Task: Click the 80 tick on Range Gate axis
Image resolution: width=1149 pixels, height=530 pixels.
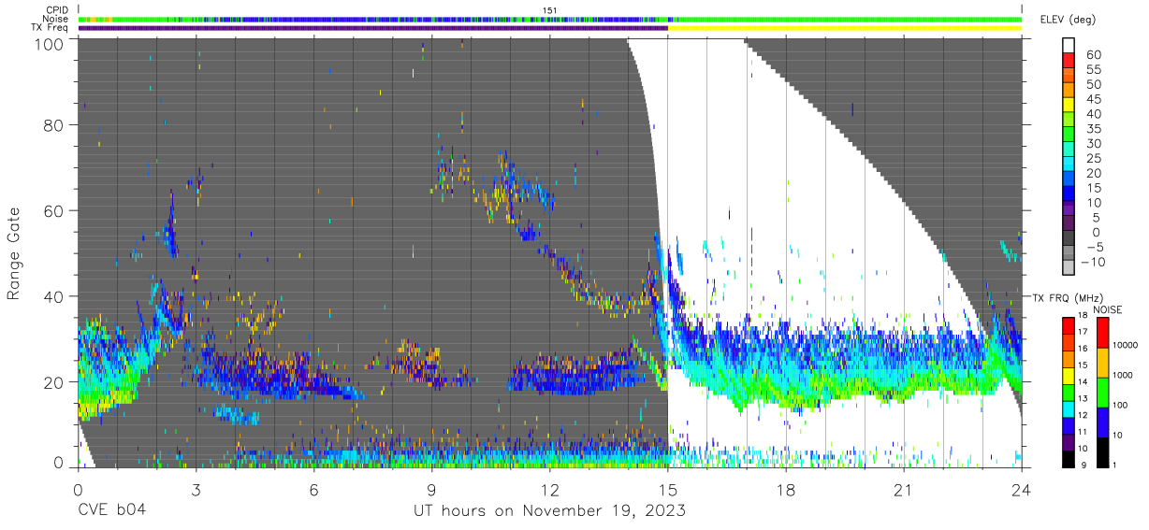Action: click(54, 124)
